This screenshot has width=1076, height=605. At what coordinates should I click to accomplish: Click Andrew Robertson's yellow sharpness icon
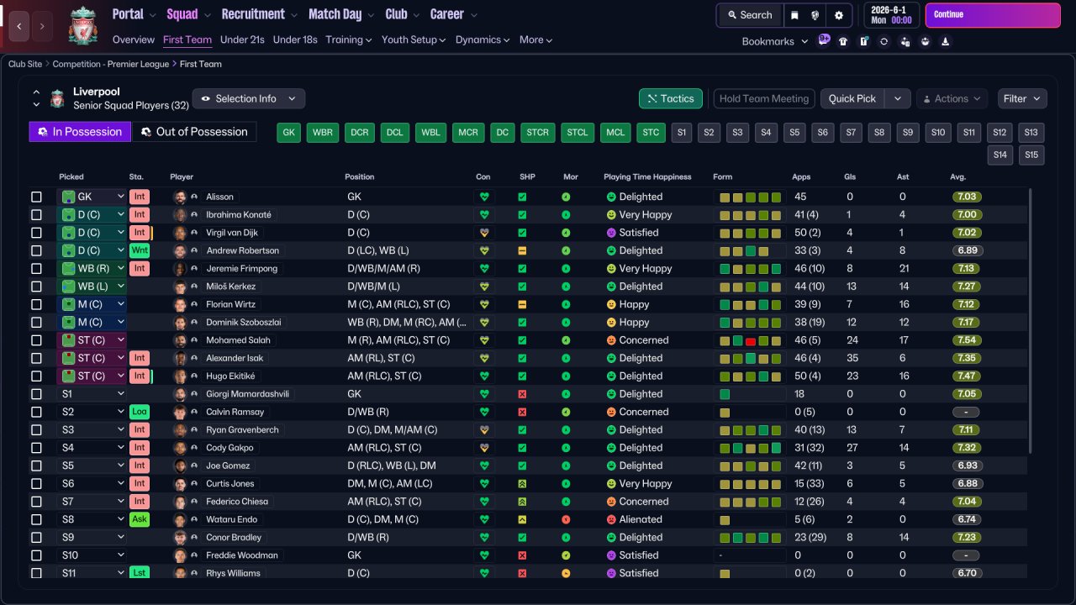(522, 250)
